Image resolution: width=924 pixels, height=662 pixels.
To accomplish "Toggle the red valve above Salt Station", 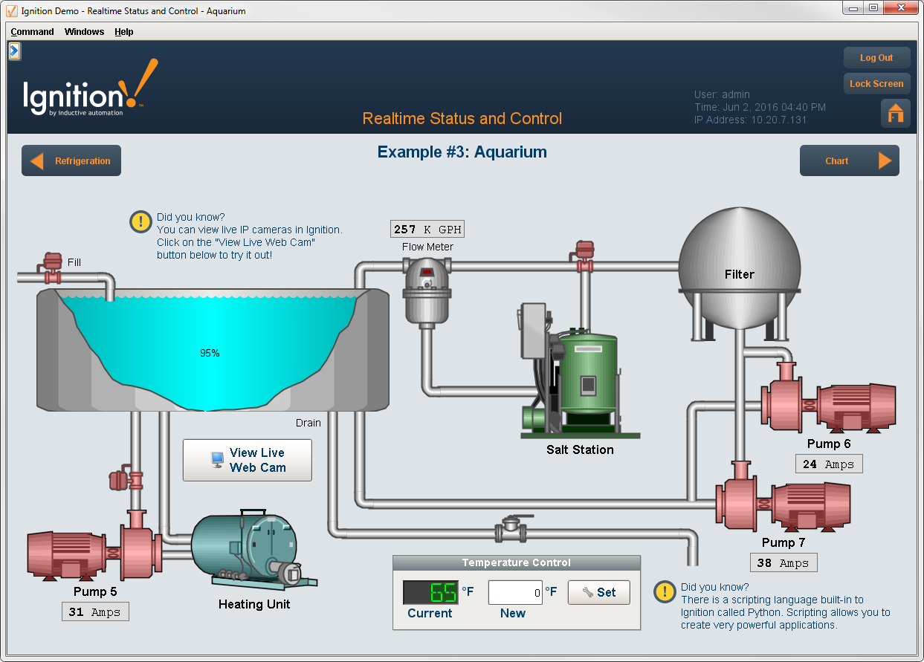I will click(x=584, y=255).
